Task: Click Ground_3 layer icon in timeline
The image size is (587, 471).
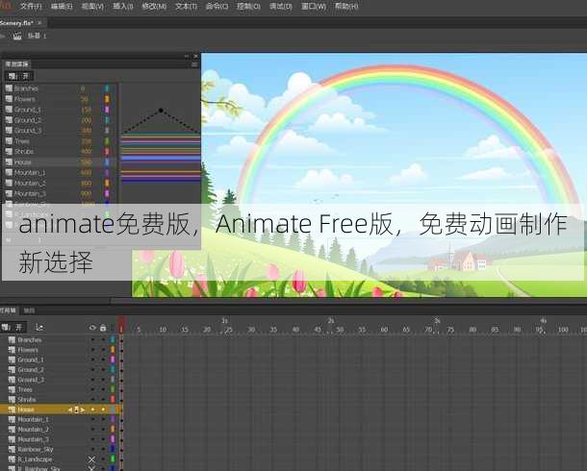Action: point(12,380)
